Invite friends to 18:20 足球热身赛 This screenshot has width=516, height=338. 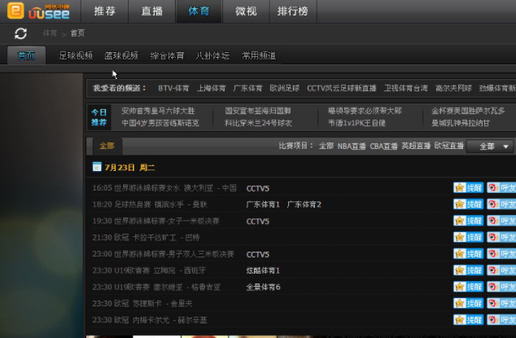[501, 204]
